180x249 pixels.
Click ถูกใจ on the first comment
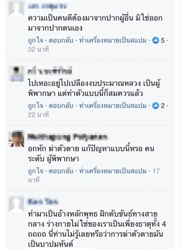pyautogui.click(x=36, y=40)
